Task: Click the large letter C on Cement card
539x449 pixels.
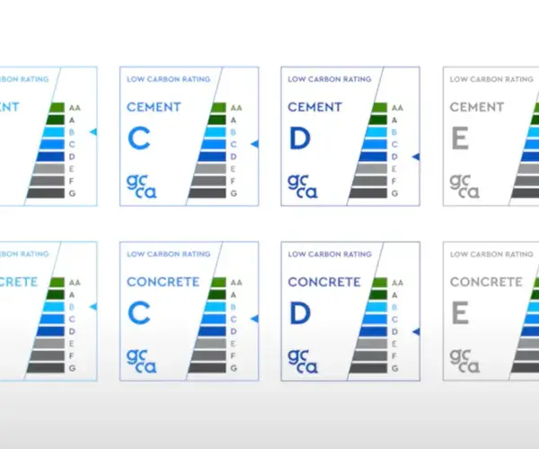Action: 138,138
